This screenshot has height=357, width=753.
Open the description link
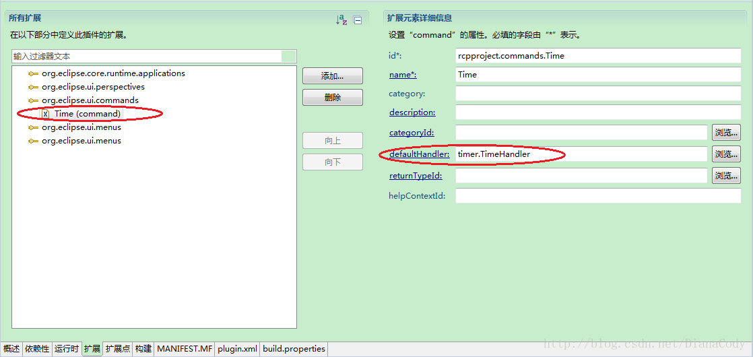pos(412,112)
